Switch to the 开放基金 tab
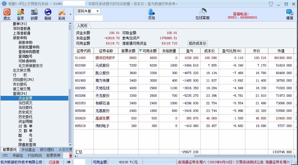Viewport: 298px width, 165px height. [28, 150]
